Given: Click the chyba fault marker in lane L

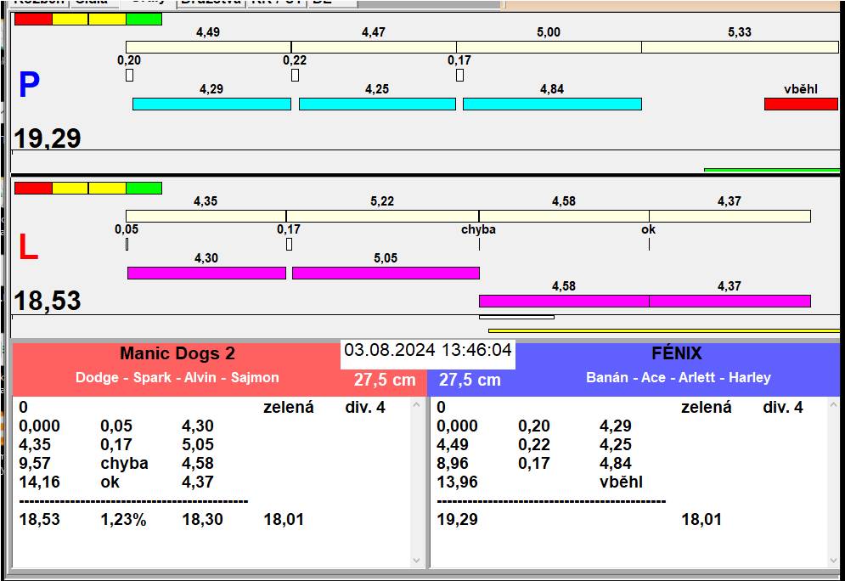Looking at the screenshot, I should pyautogui.click(x=478, y=244).
